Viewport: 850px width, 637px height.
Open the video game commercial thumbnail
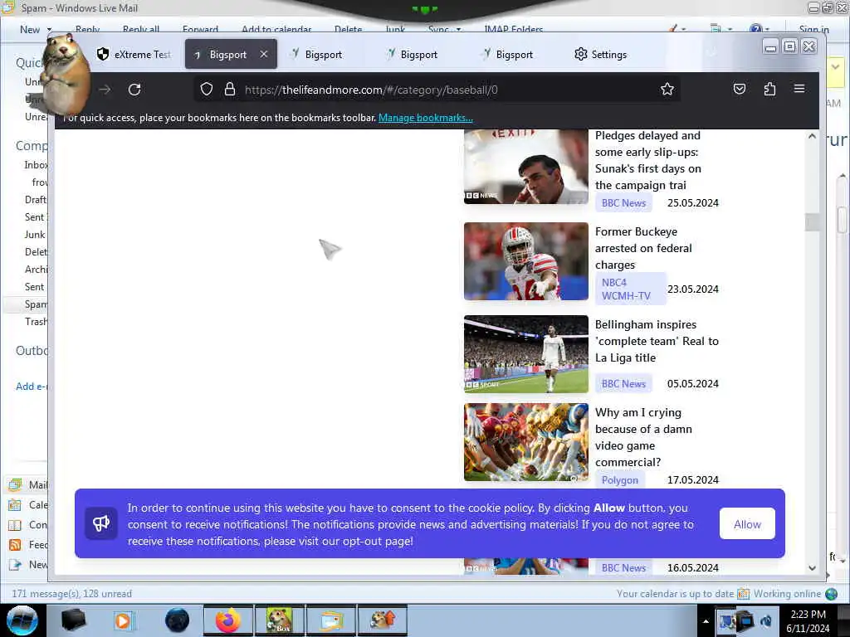525,442
